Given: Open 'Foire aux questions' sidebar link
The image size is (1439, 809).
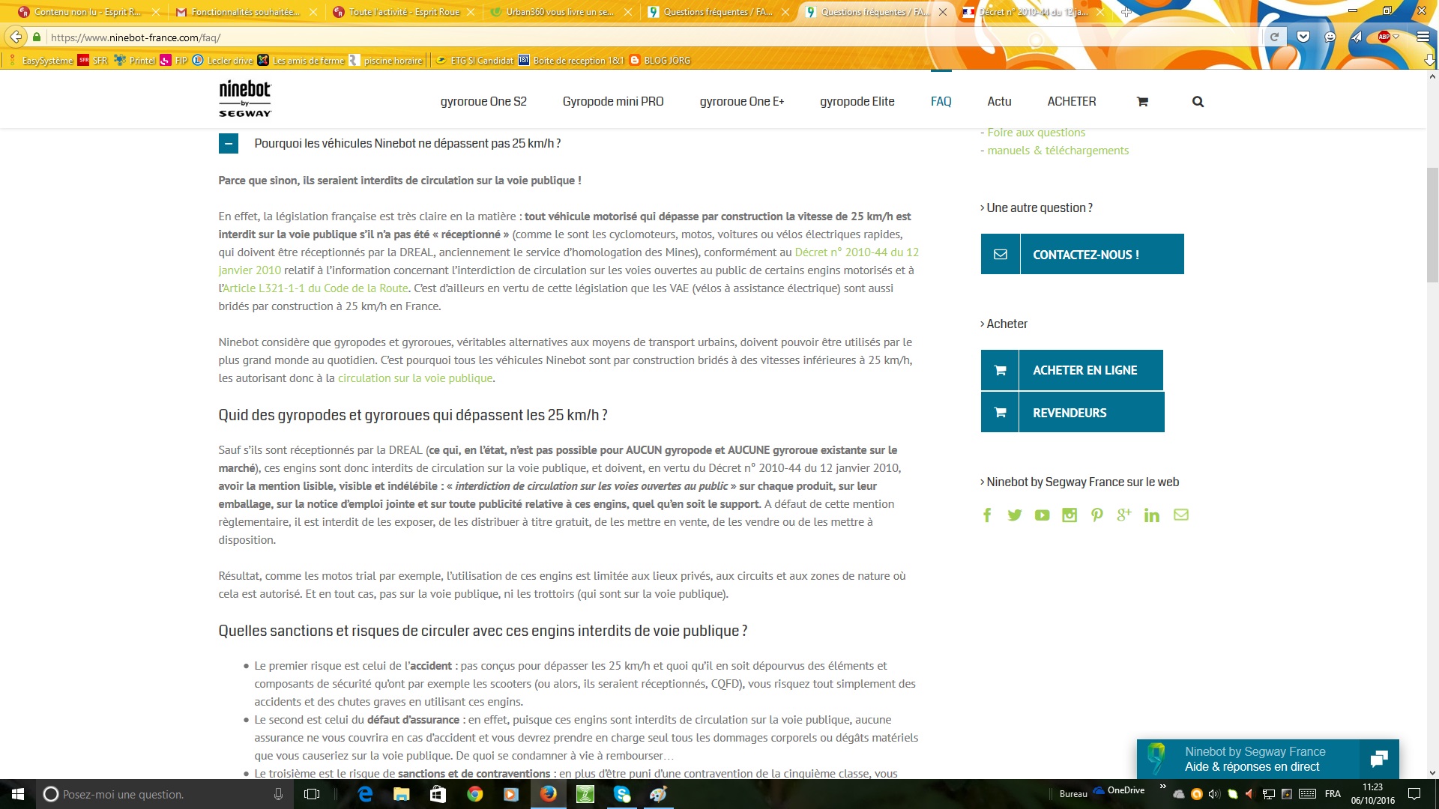Looking at the screenshot, I should [1036, 133].
